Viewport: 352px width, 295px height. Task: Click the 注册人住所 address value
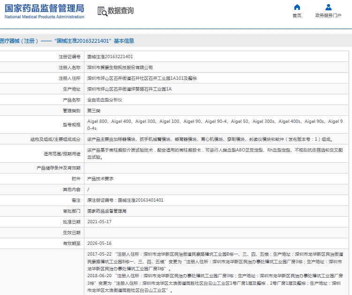click(142, 78)
